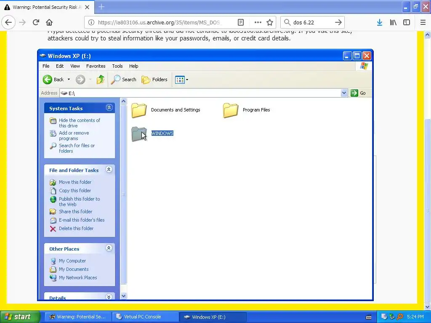Open a new browser tab with plus

click(x=101, y=7)
